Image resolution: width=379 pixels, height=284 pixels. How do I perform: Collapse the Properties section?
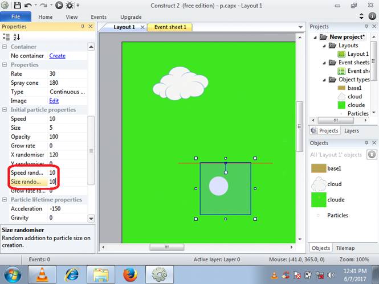click(x=5, y=65)
